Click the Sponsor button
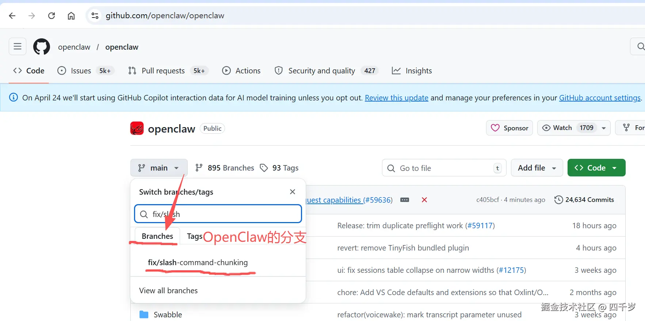This screenshot has height=321, width=645. 509,128
